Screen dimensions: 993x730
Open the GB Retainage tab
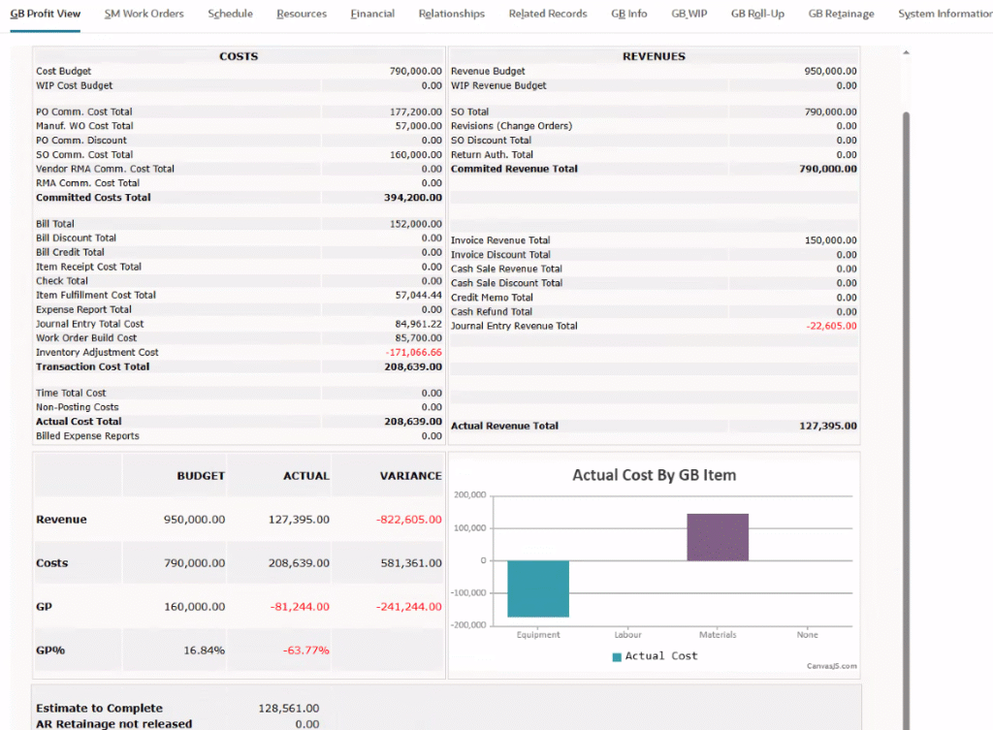pos(841,14)
